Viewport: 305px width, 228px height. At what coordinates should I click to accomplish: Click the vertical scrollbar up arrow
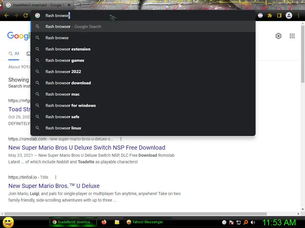coord(303,23)
